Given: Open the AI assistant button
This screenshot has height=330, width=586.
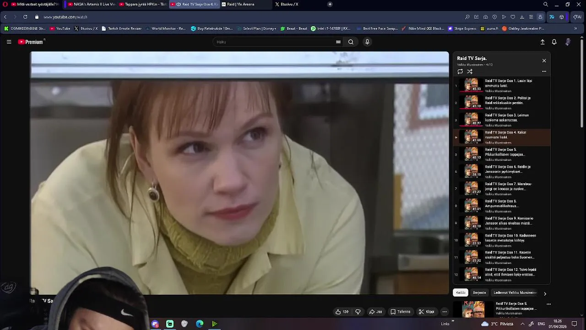Looking at the screenshot, I should pos(577,17).
